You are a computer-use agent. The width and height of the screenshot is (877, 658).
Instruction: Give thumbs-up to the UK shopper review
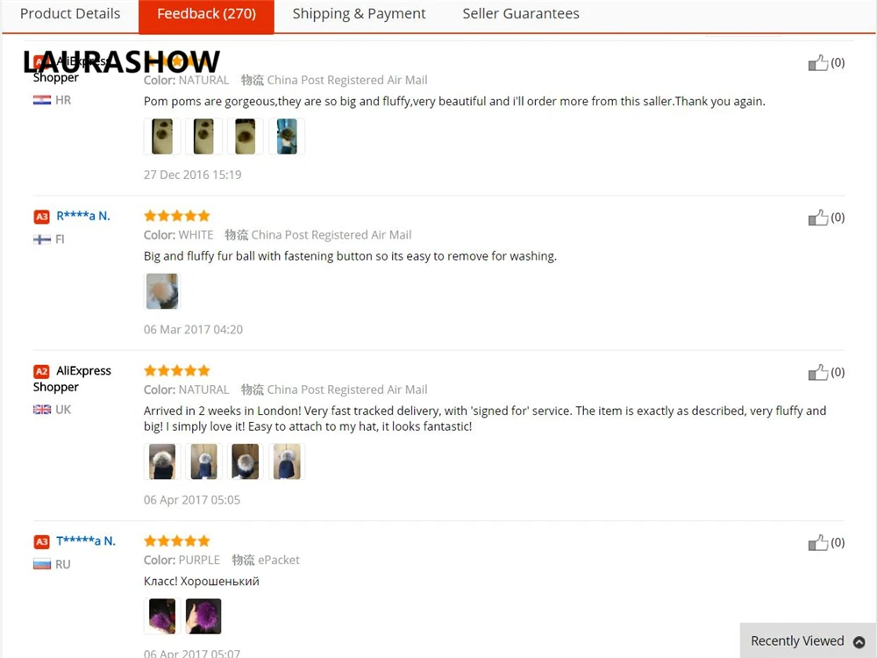tap(817, 373)
